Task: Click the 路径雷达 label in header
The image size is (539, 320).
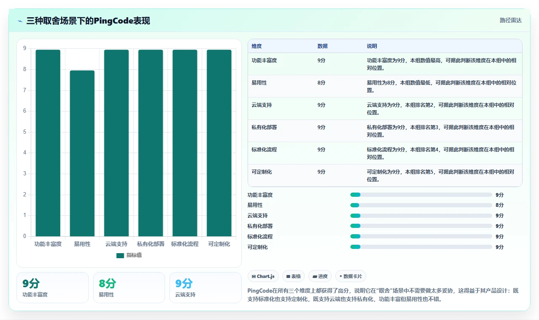Action: pyautogui.click(x=510, y=20)
